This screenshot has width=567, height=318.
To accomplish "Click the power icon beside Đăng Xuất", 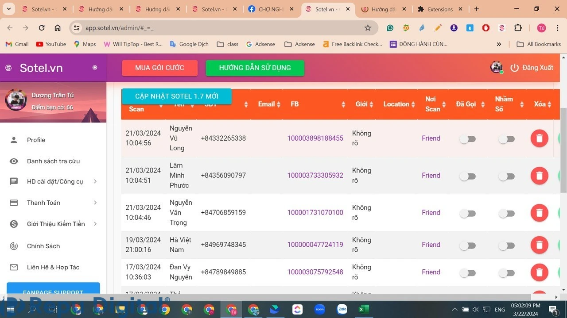I will coord(514,68).
